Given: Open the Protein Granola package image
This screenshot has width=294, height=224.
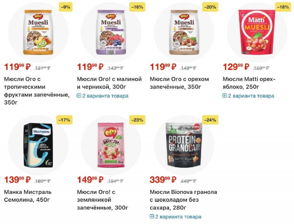Looking at the screenshot, I should 183,144.
